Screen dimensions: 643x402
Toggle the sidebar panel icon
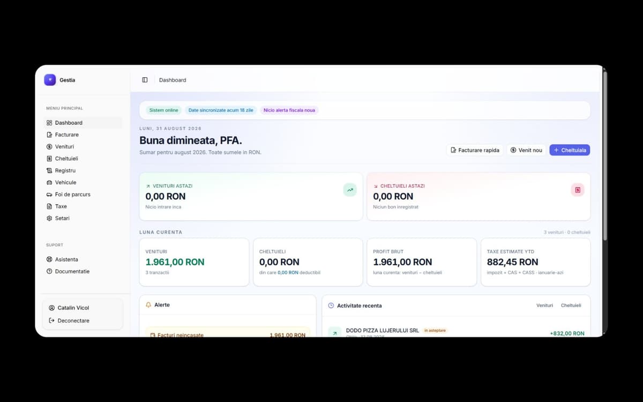click(145, 80)
